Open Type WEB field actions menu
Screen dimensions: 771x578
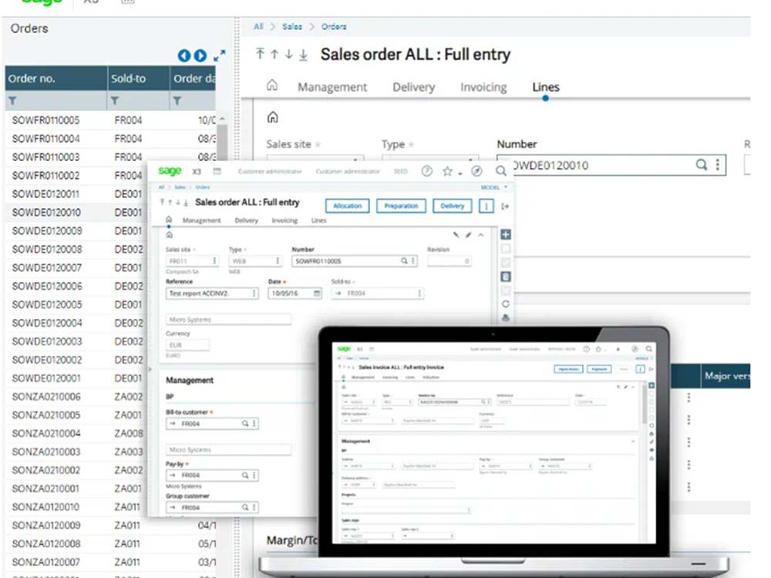[x=278, y=261]
